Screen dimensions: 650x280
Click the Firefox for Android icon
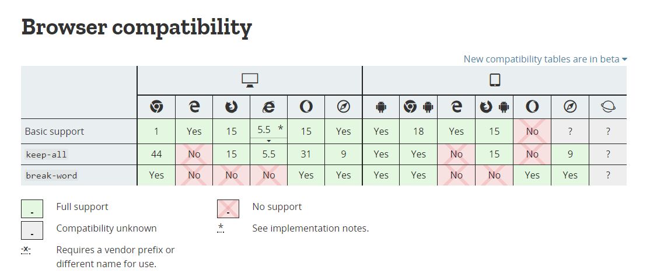coord(494,107)
